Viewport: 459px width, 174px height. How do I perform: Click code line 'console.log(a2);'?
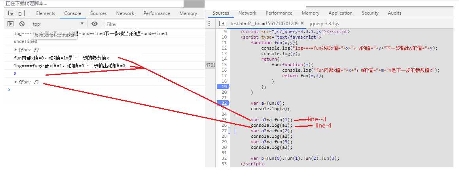271,136
